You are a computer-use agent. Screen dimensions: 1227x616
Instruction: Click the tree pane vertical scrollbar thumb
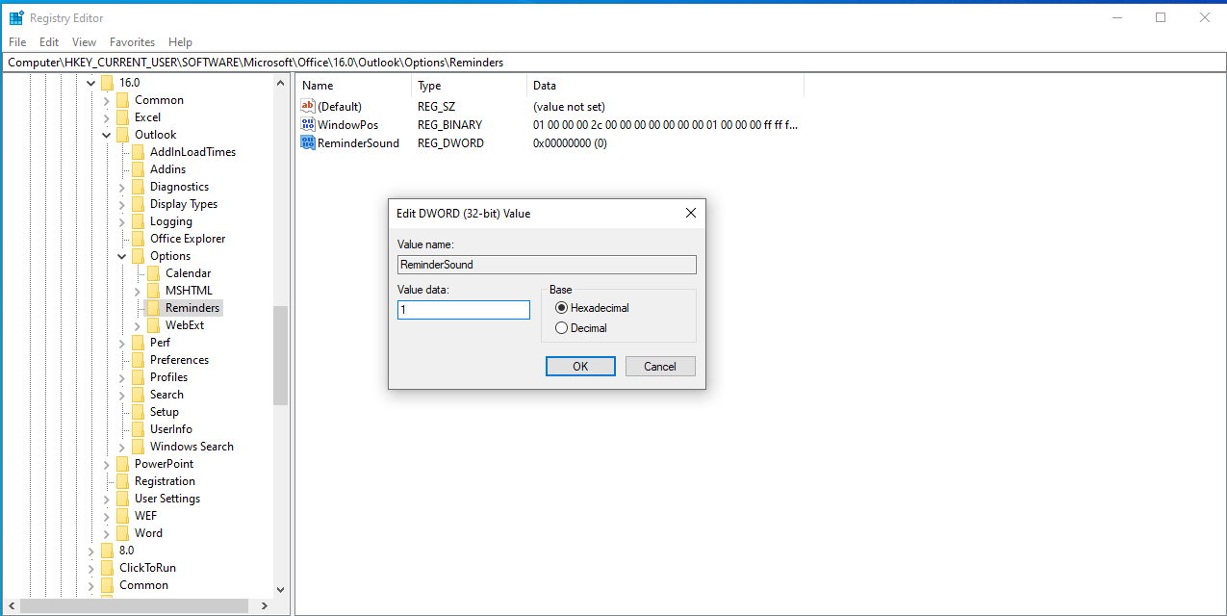point(280,355)
